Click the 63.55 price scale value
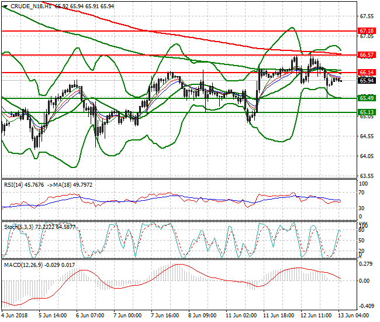Viewport: 380px width, 322px height. click(x=367, y=176)
